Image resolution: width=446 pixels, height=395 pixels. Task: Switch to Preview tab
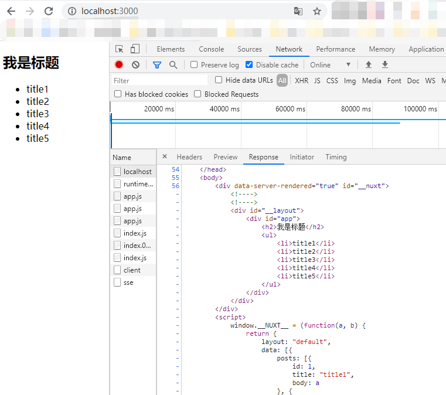[x=226, y=157]
